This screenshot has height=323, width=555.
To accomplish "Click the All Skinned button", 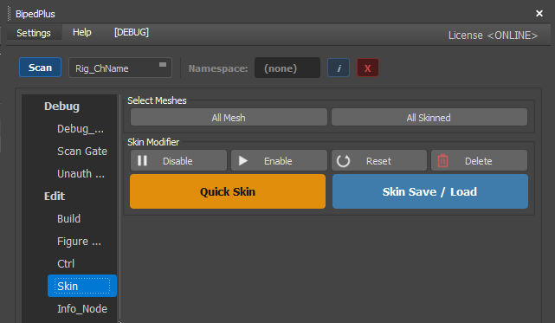I will coord(429,117).
